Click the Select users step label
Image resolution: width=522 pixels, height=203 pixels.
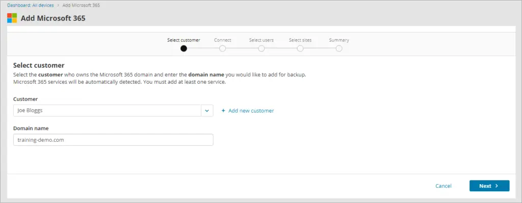point(262,40)
